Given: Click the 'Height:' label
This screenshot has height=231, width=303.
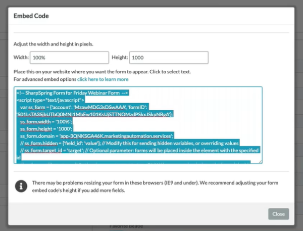Looking at the screenshot, I should (120, 58).
